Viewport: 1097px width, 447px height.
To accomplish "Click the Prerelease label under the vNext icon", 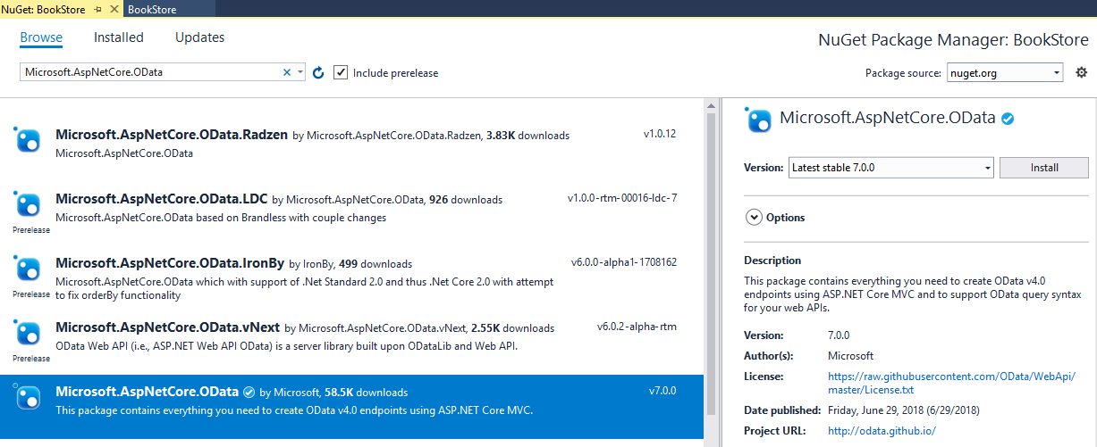I will (31, 358).
